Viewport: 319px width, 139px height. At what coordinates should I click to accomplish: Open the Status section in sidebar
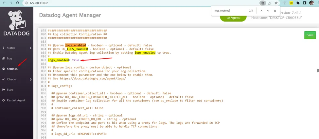[x=11, y=48]
